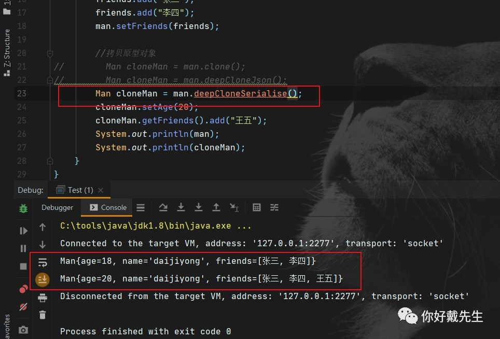This screenshot has height=339, width=500.
Task: Open Evaluate Expression calculator icon
Action: pos(256,207)
